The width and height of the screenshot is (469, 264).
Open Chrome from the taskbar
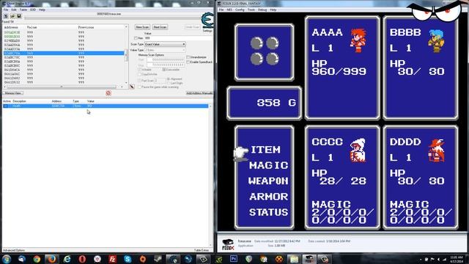[x=37, y=259]
